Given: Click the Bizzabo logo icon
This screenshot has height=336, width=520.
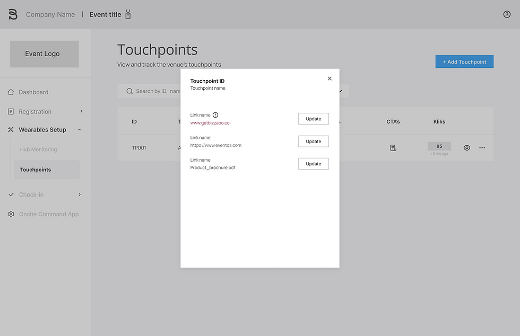Looking at the screenshot, I should pos(13,14).
